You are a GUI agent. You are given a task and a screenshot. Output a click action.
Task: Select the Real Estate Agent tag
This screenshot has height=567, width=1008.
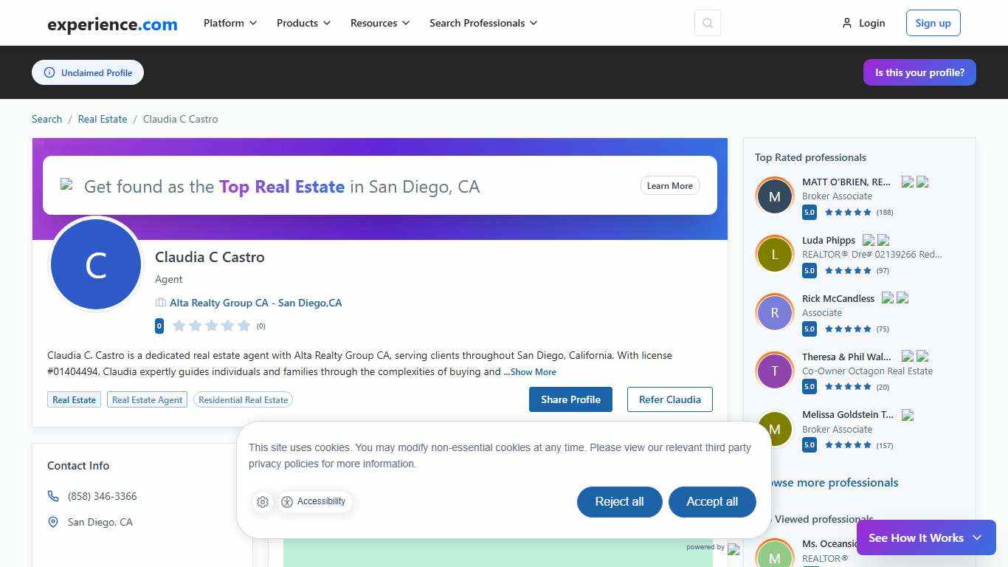pos(147,399)
